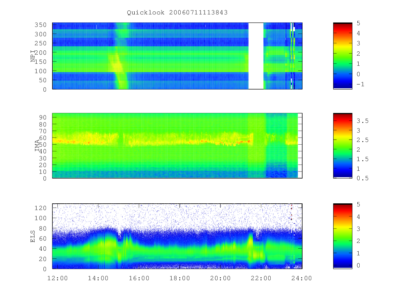Screen dimensions: 403x302
Task: Click the IMA spectrogram panel
Action: (x=177, y=146)
